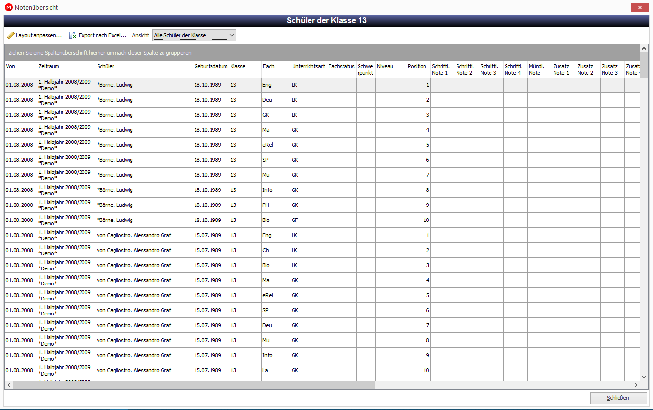This screenshot has height=410, width=653.
Task: Click the Schwerpunkt column header
Action: [366, 69]
